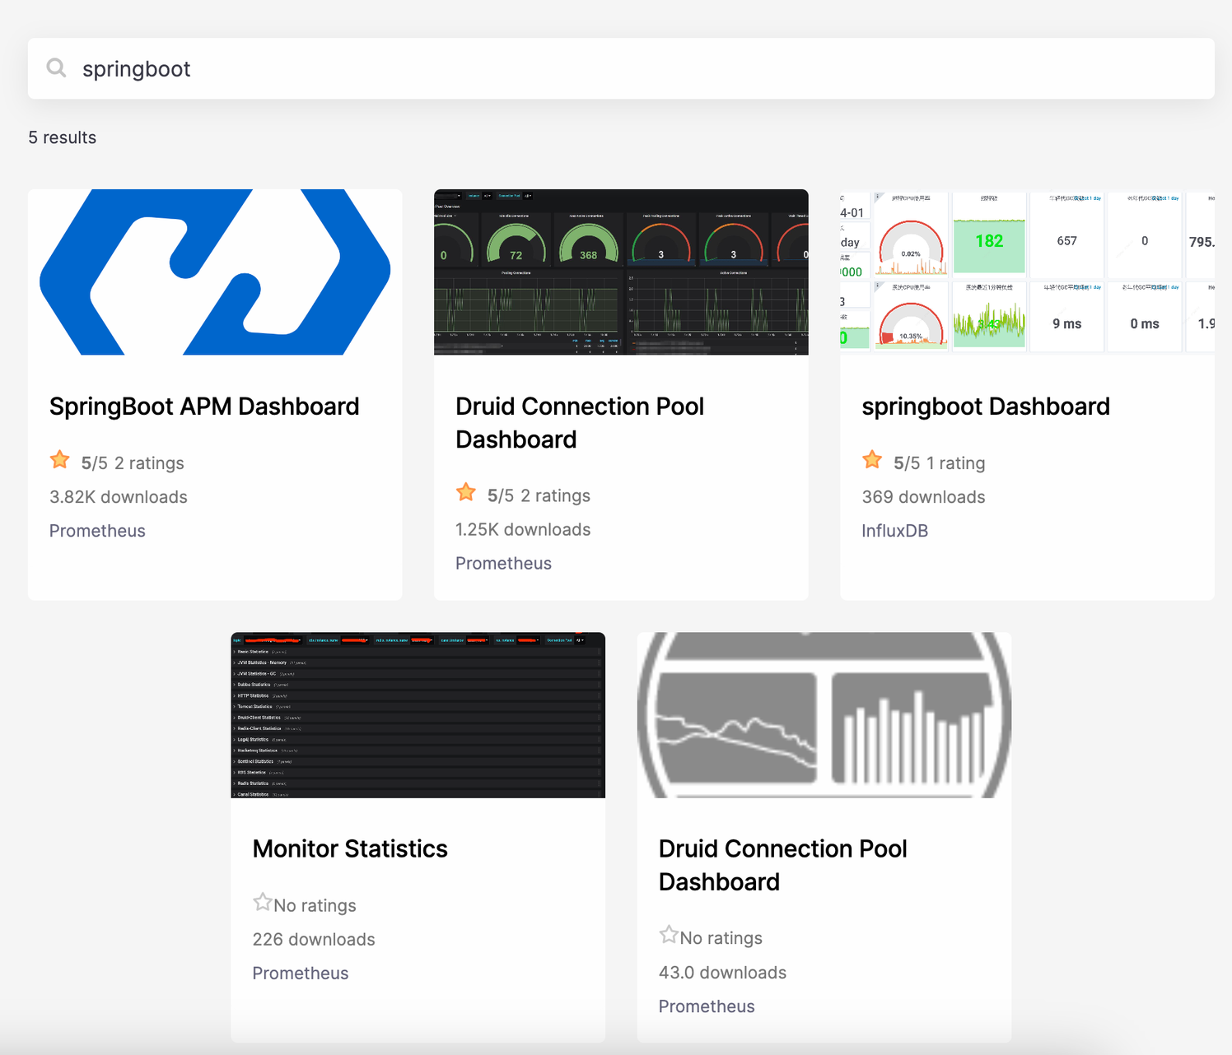Click empty star icon beside 43.0 downloads card
Image resolution: width=1232 pixels, height=1055 pixels.
coord(669,935)
